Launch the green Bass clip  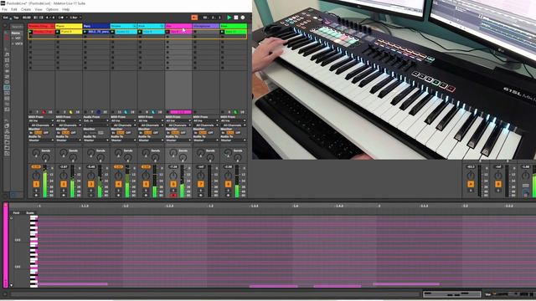[222, 32]
